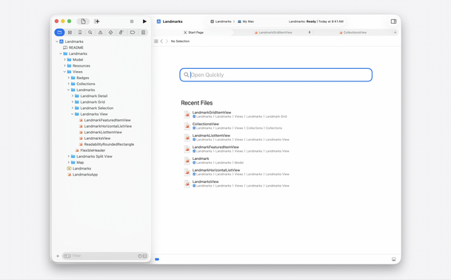Open LandmarkListItemView from Recent Files
The height and width of the screenshot is (280, 451).
tap(236, 137)
